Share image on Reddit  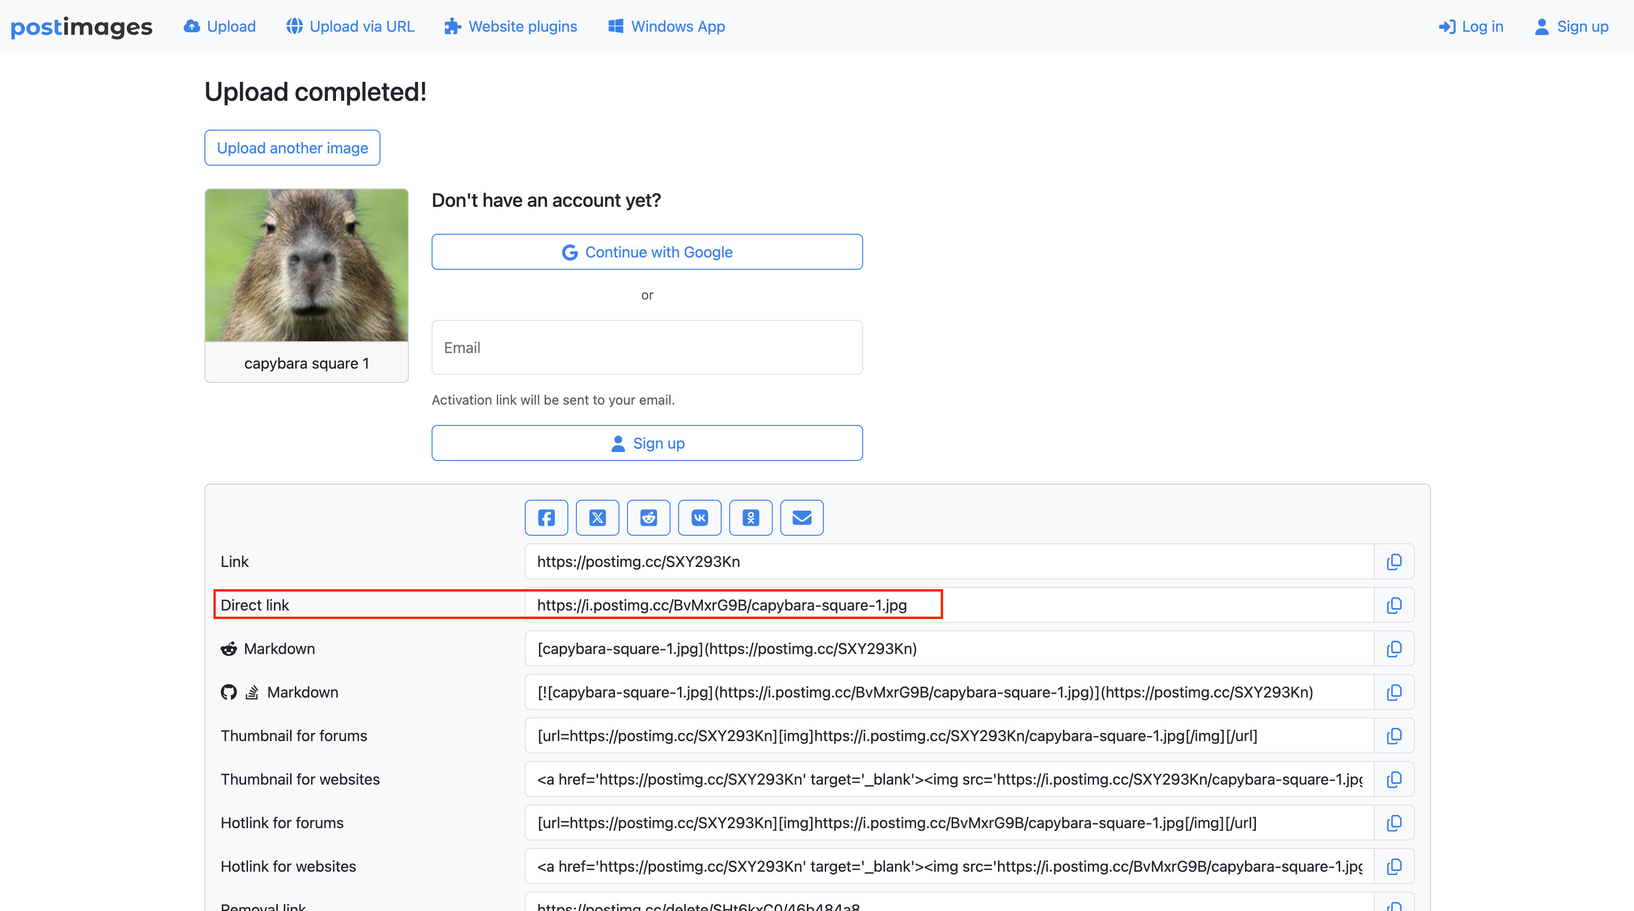pyautogui.click(x=648, y=518)
